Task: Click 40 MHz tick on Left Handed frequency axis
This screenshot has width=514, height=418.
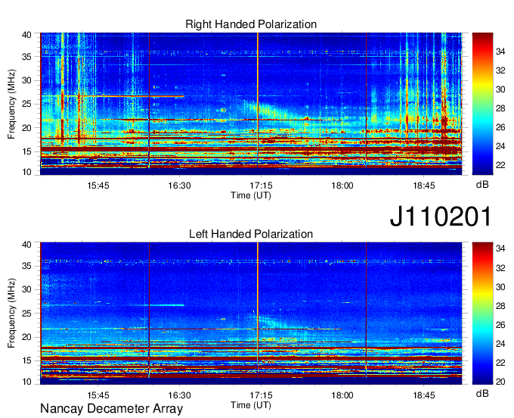Action: pos(26,245)
